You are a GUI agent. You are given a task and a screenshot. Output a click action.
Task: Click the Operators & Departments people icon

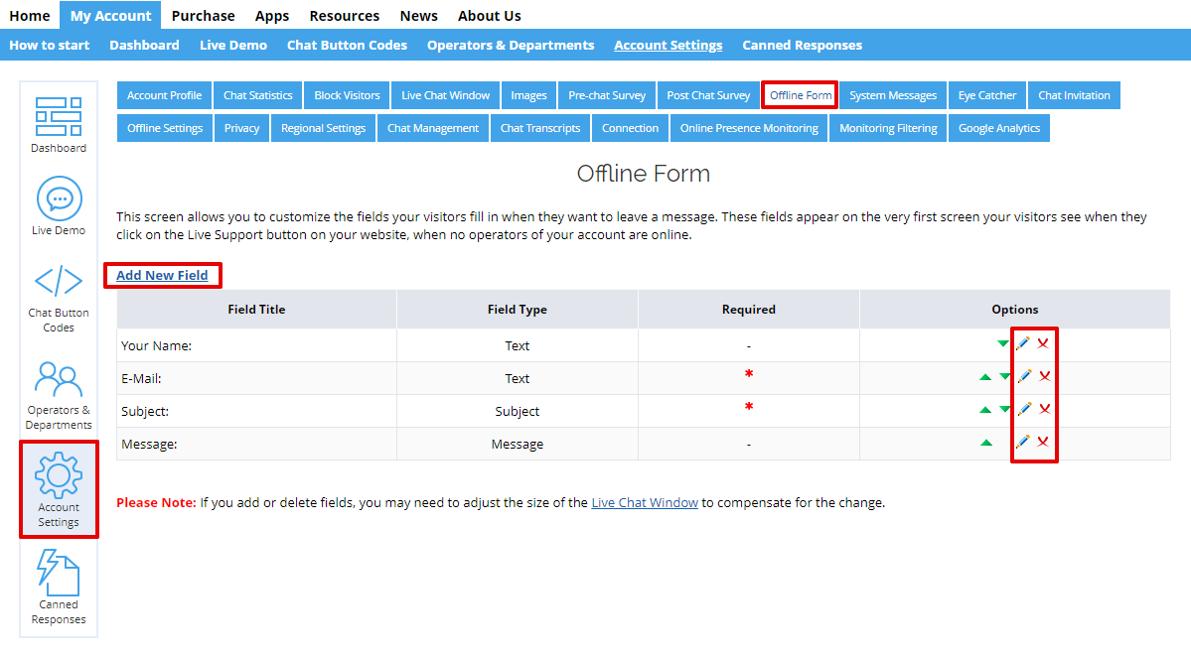click(59, 378)
